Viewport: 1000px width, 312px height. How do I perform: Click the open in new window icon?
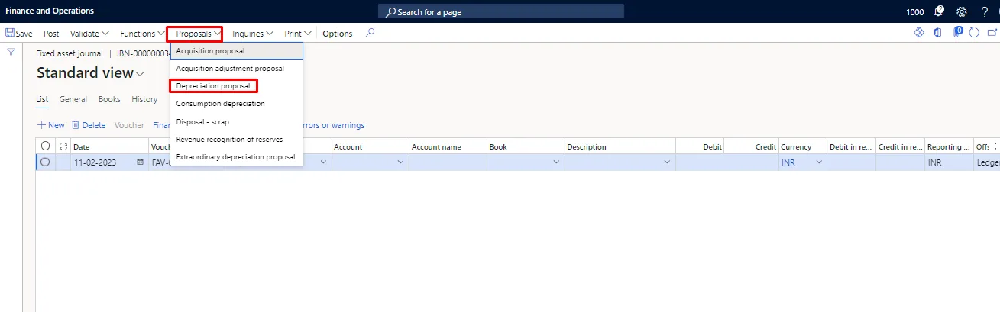[x=993, y=33]
